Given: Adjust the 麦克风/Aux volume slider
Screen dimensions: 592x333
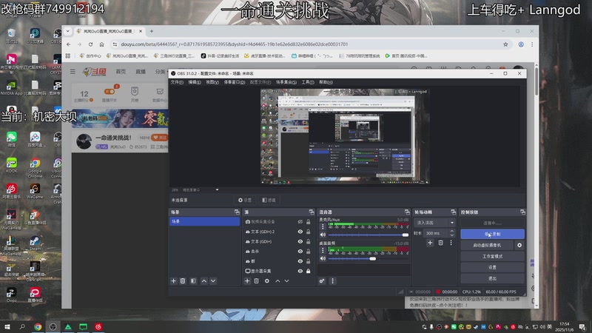Looking at the screenshot, I should [369, 235].
